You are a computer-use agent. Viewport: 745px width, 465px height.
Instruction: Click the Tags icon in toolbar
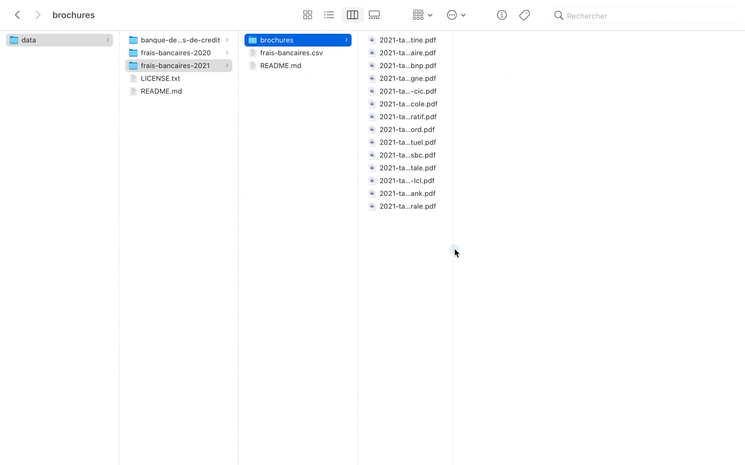click(524, 15)
